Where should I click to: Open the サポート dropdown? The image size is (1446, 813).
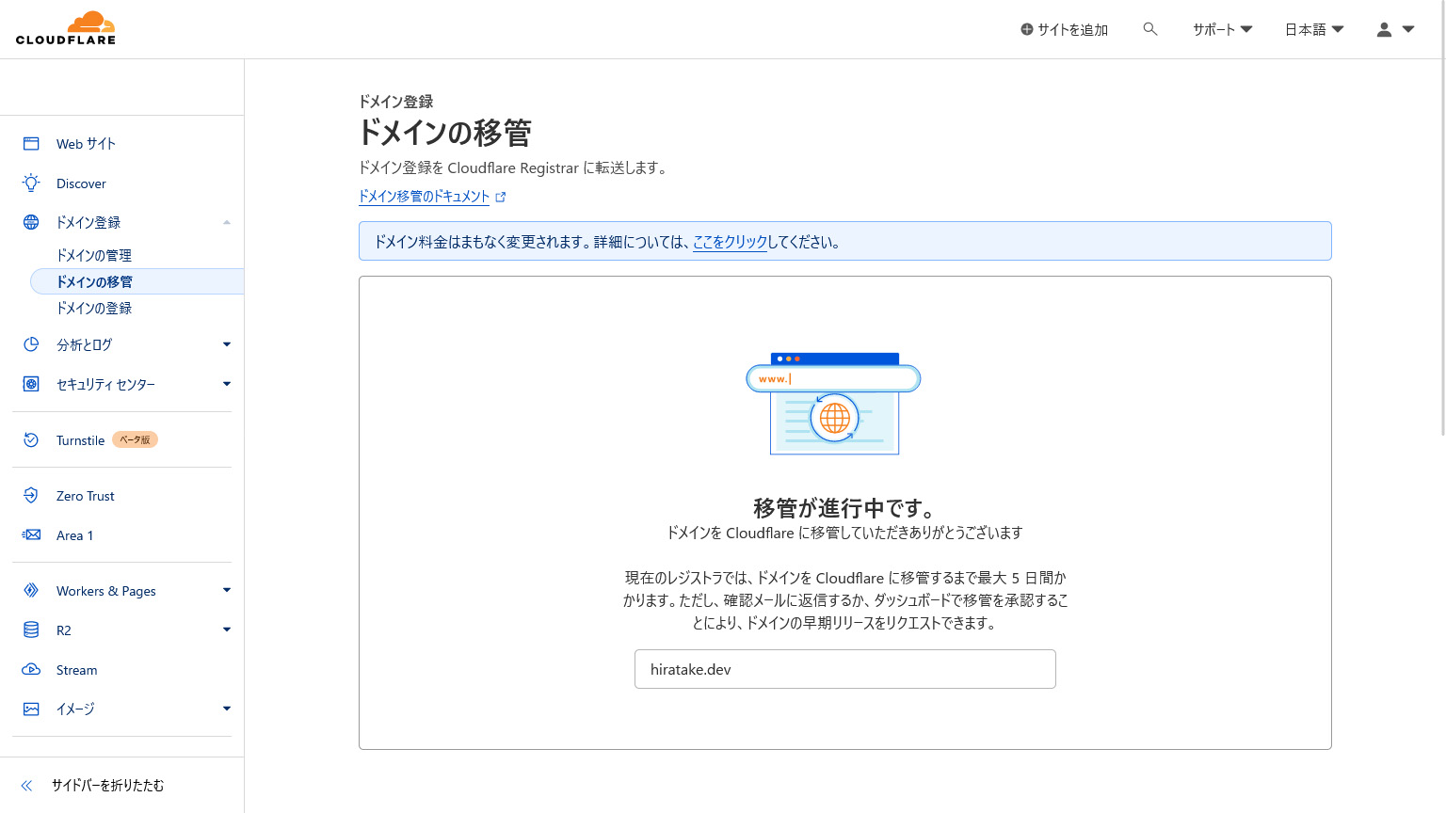point(1222,29)
